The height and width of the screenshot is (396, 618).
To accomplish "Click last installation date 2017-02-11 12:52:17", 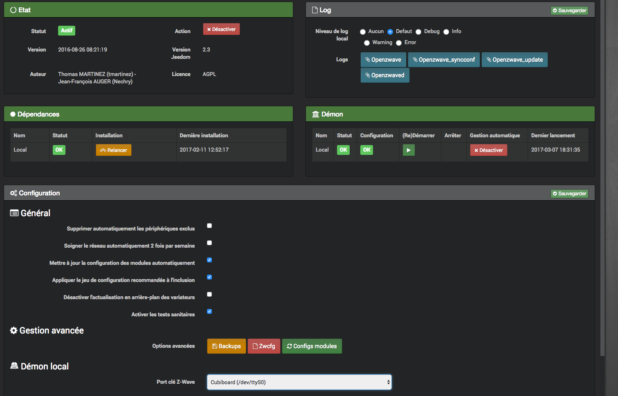I will click(204, 150).
